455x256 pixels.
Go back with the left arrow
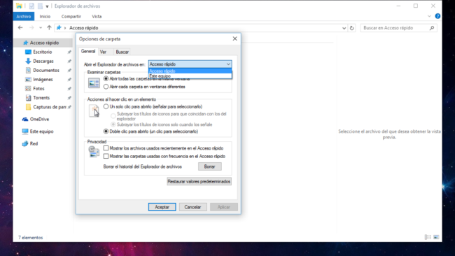tap(20, 28)
